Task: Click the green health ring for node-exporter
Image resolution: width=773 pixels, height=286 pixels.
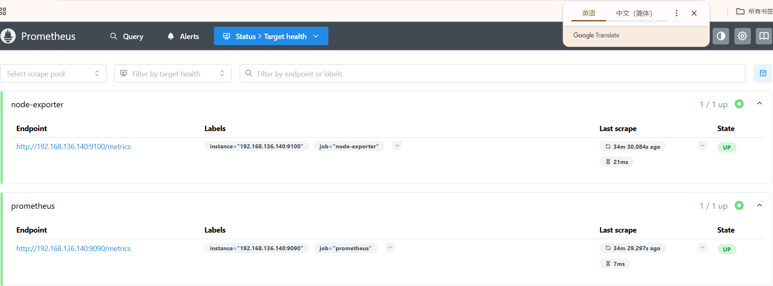Action: (739, 104)
